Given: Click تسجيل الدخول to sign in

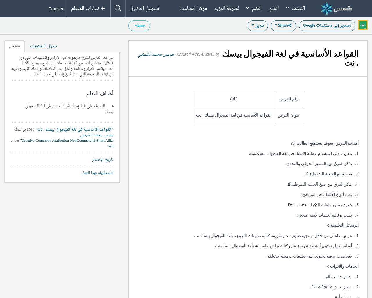Looking at the screenshot, I should click(x=144, y=8).
